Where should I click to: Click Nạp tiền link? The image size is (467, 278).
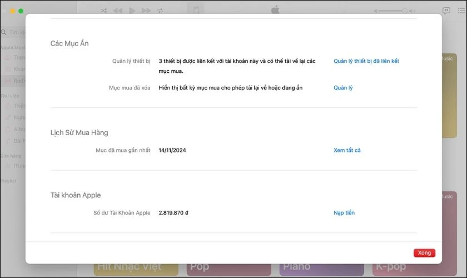tap(344, 213)
